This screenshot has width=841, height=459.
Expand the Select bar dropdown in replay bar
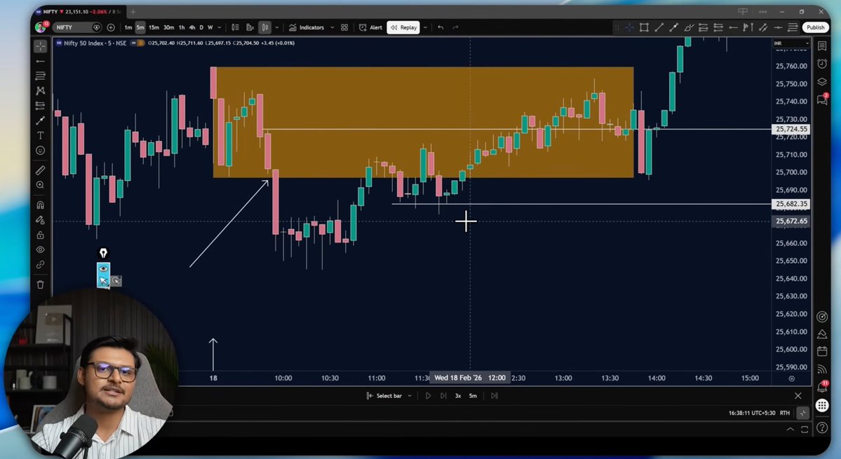(x=410, y=395)
